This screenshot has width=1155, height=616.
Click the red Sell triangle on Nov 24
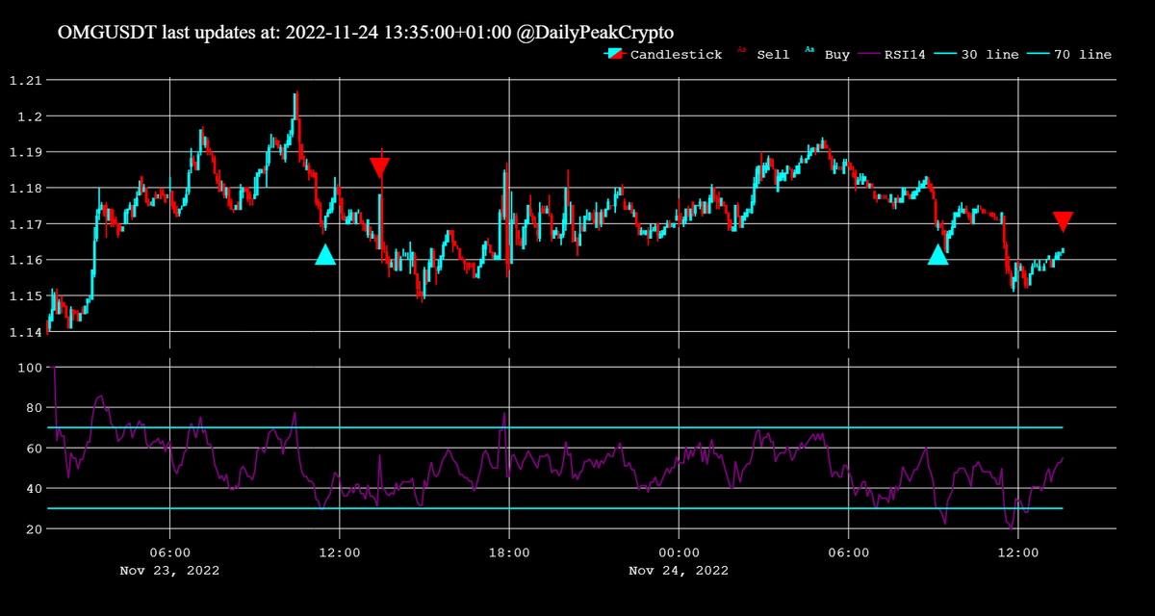[1063, 221]
